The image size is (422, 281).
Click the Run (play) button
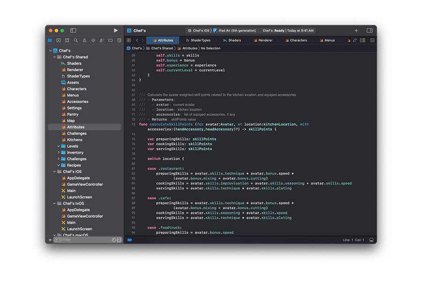(116, 30)
